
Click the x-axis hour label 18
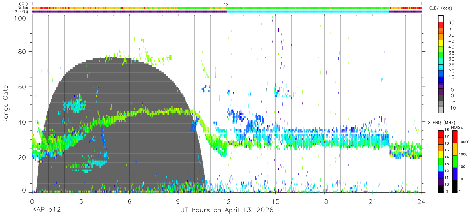(324, 201)
